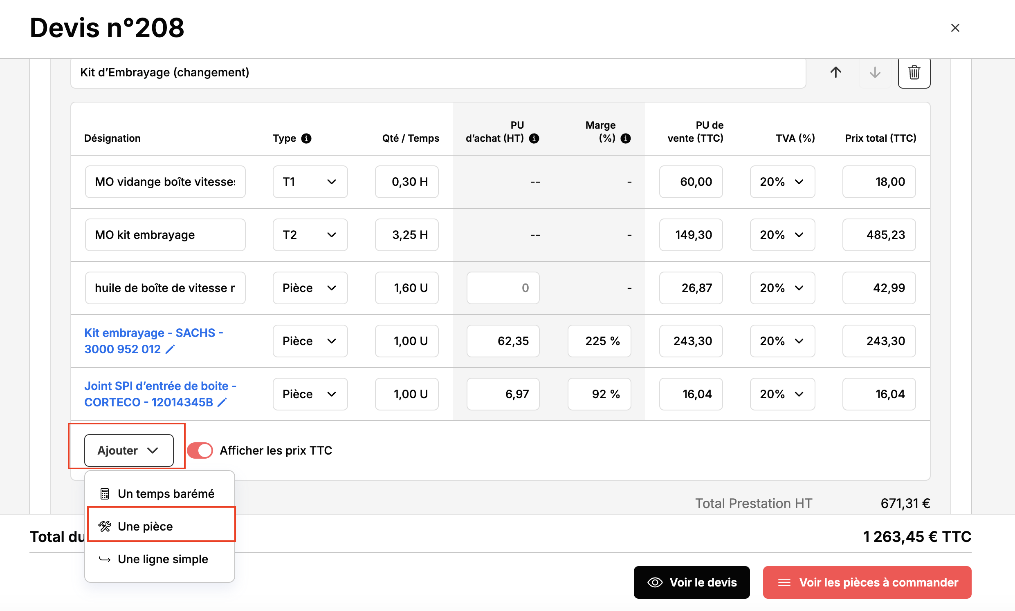This screenshot has height=611, width=1015.
Task: Click the MO vidange boîte vitesses designation field
Action: tap(165, 182)
